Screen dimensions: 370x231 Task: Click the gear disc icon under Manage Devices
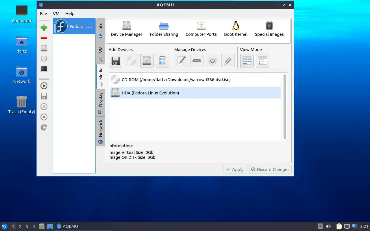(x=212, y=61)
